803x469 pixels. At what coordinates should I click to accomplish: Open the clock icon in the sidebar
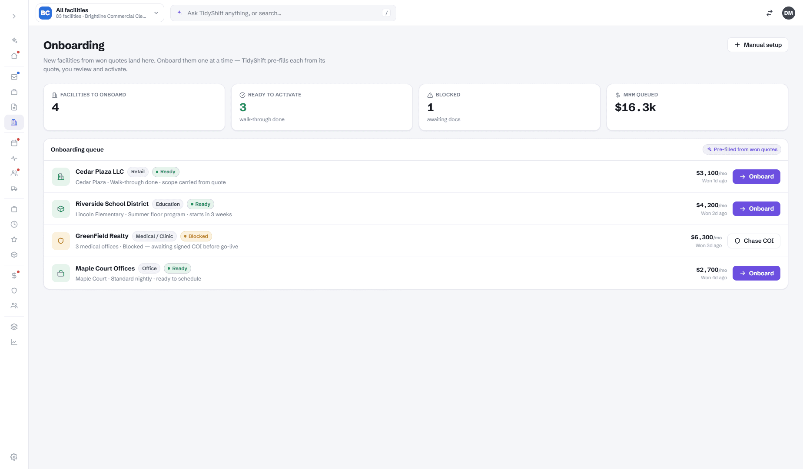[14, 225]
